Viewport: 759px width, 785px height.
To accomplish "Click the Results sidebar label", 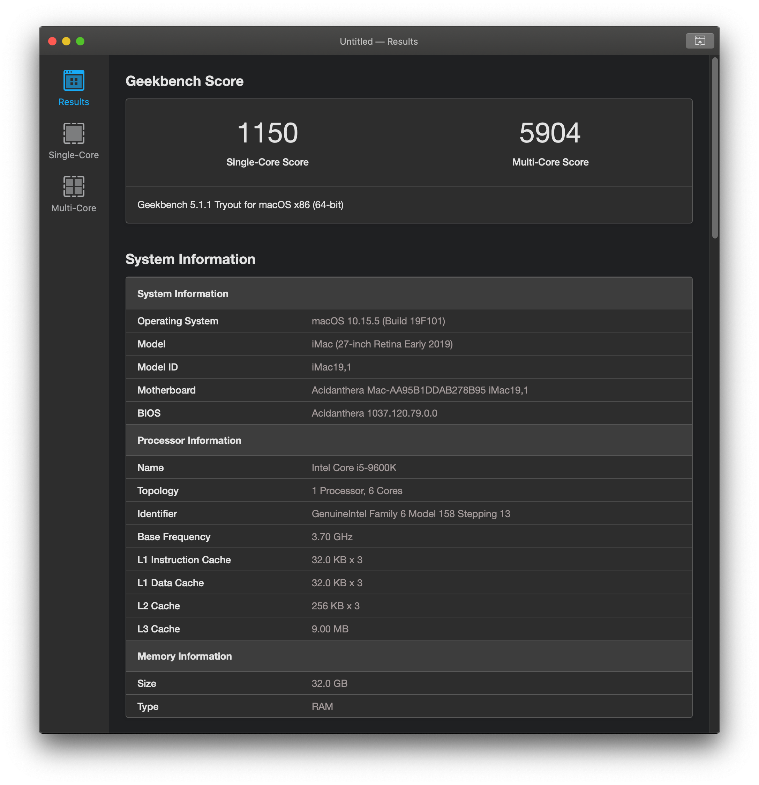I will pyautogui.click(x=74, y=102).
